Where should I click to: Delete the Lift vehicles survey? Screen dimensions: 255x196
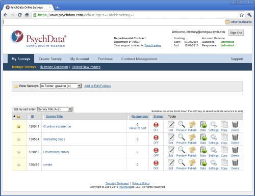(x=235, y=152)
